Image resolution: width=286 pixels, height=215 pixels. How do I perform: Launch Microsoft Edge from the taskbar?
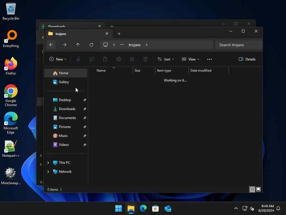pyautogui.click(x=143, y=208)
